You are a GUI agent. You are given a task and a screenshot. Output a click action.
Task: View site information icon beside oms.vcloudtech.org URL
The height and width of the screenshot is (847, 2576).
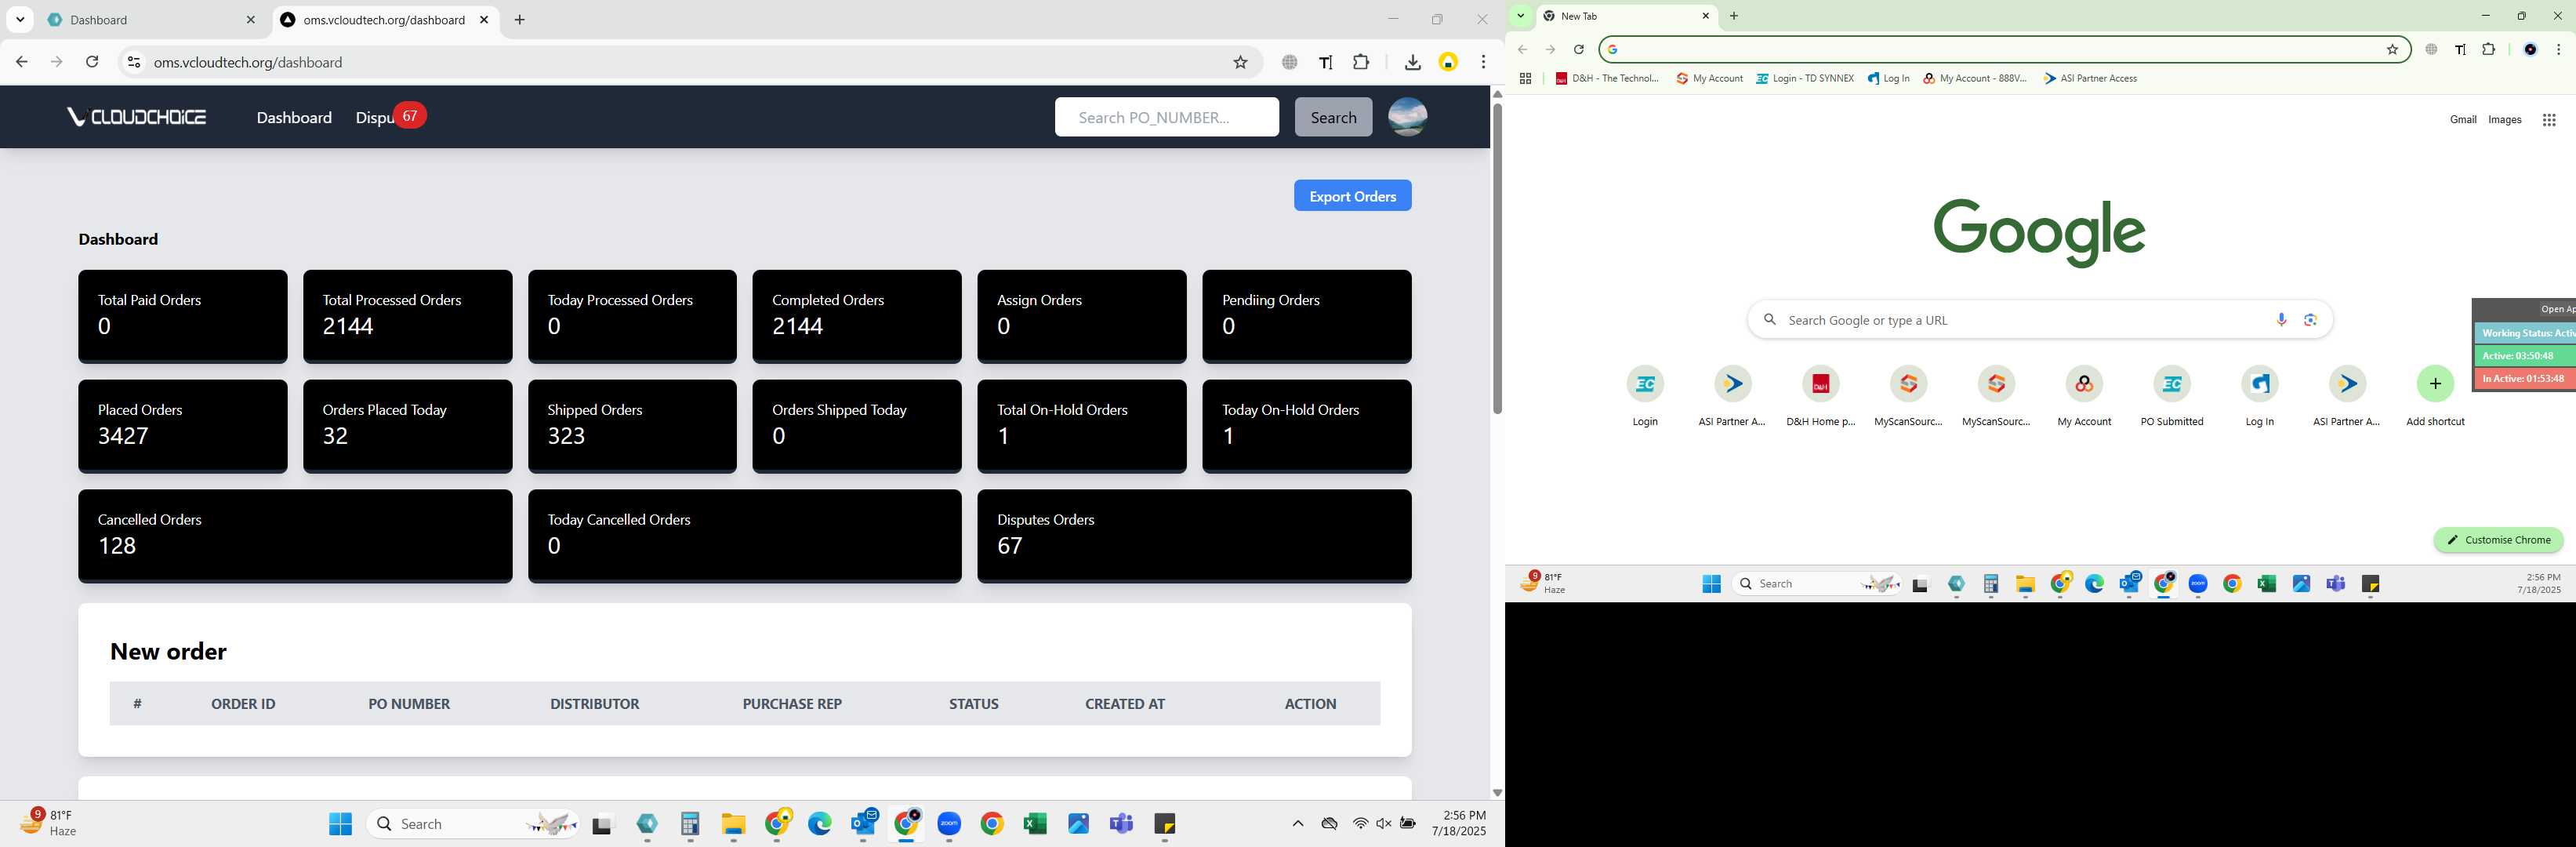tap(133, 62)
